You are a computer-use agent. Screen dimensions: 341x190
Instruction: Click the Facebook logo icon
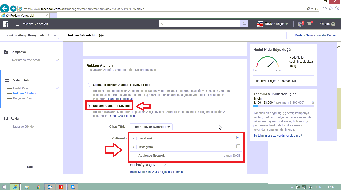[x=6, y=24]
